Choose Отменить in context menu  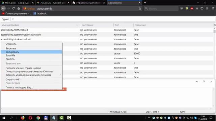pos(31,44)
